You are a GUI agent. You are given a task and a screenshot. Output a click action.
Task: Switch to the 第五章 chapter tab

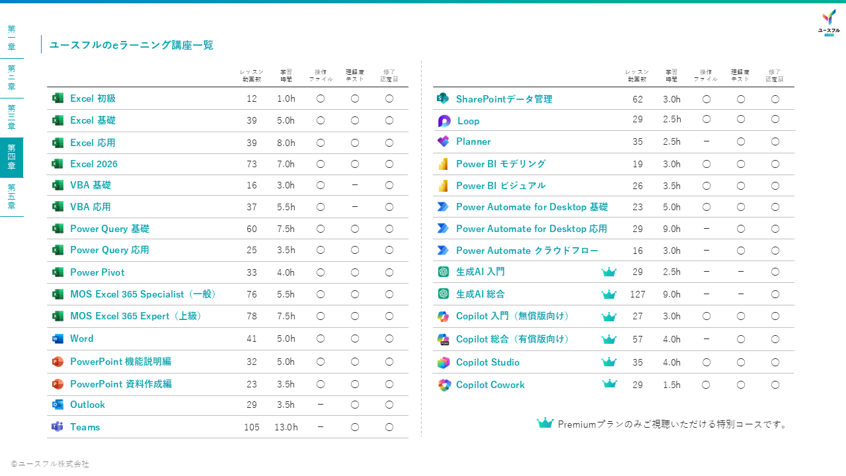pyautogui.click(x=11, y=197)
